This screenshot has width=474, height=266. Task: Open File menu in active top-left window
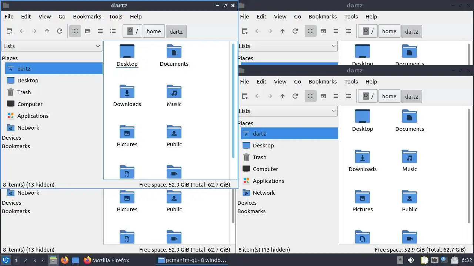9,17
